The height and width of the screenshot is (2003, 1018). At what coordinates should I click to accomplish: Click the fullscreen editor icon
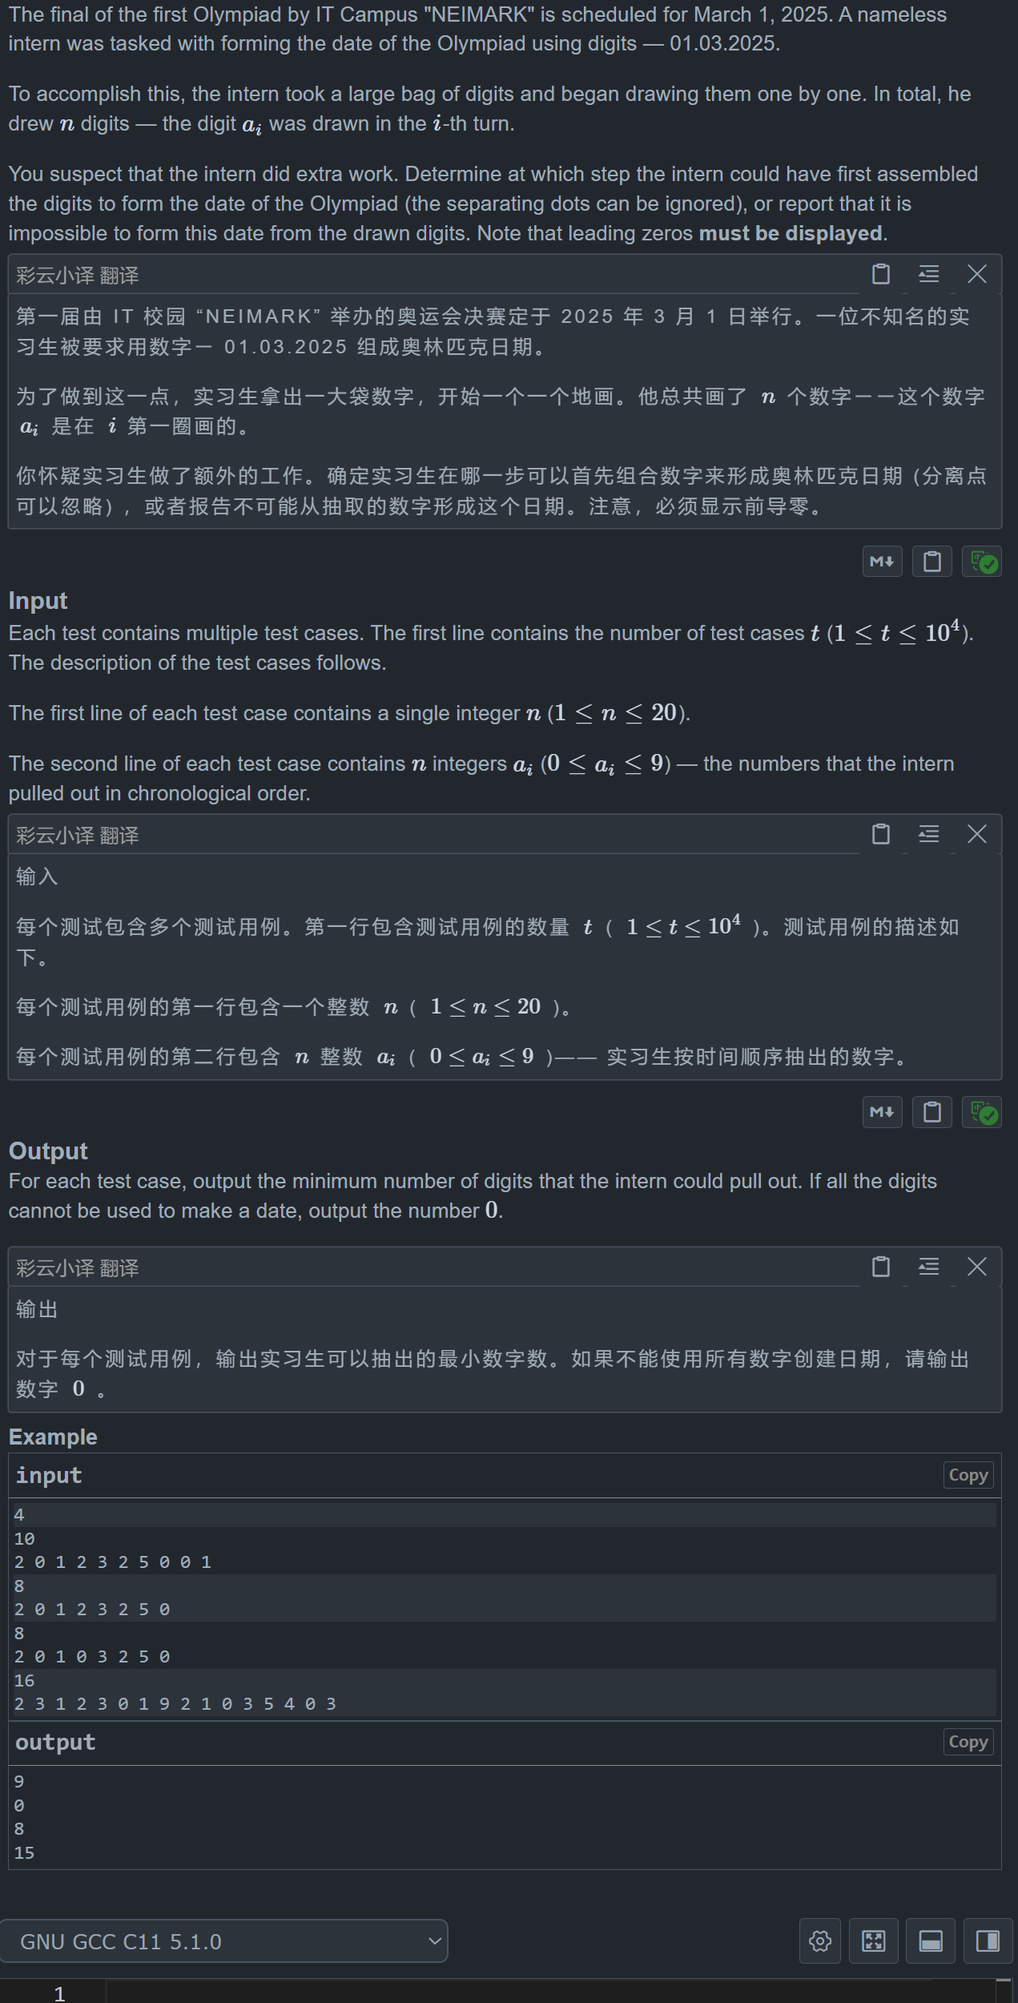click(874, 1941)
